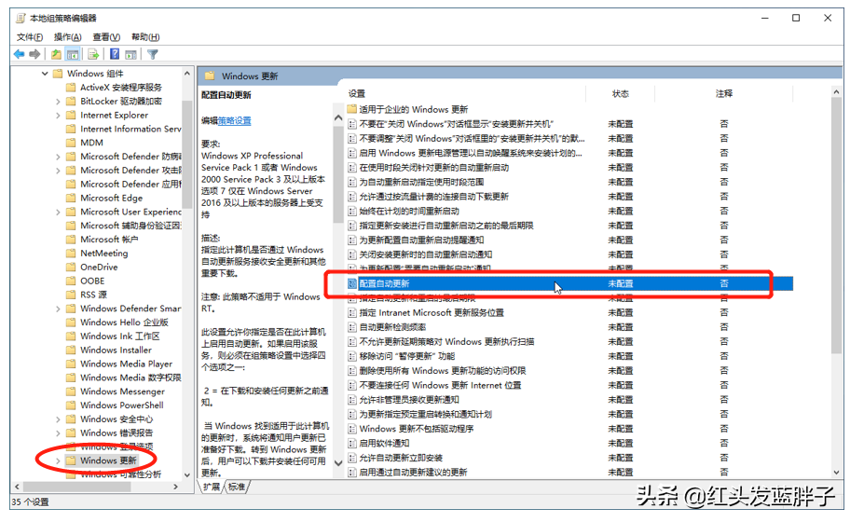Click the Export list toolbar icon
This screenshot has width=850, height=522.
(93, 54)
